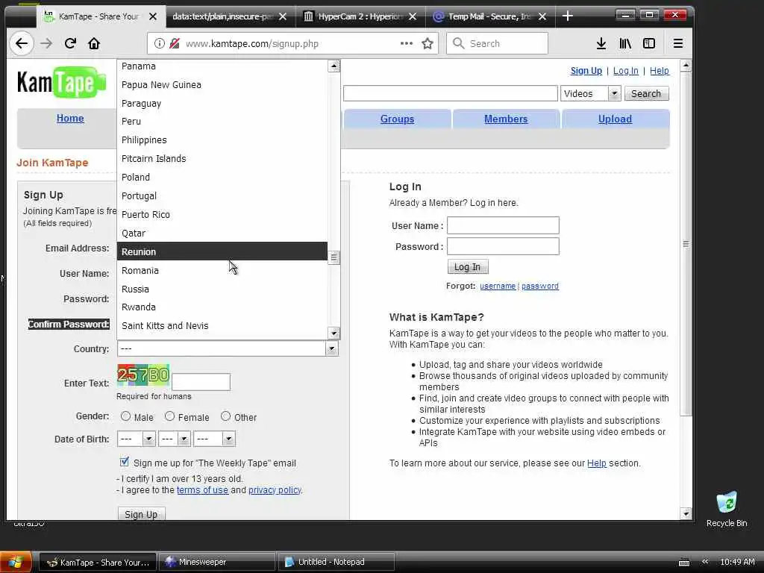Viewport: 764px width, 573px height.
Task: Open the Upload navigation tab
Action: pyautogui.click(x=615, y=119)
